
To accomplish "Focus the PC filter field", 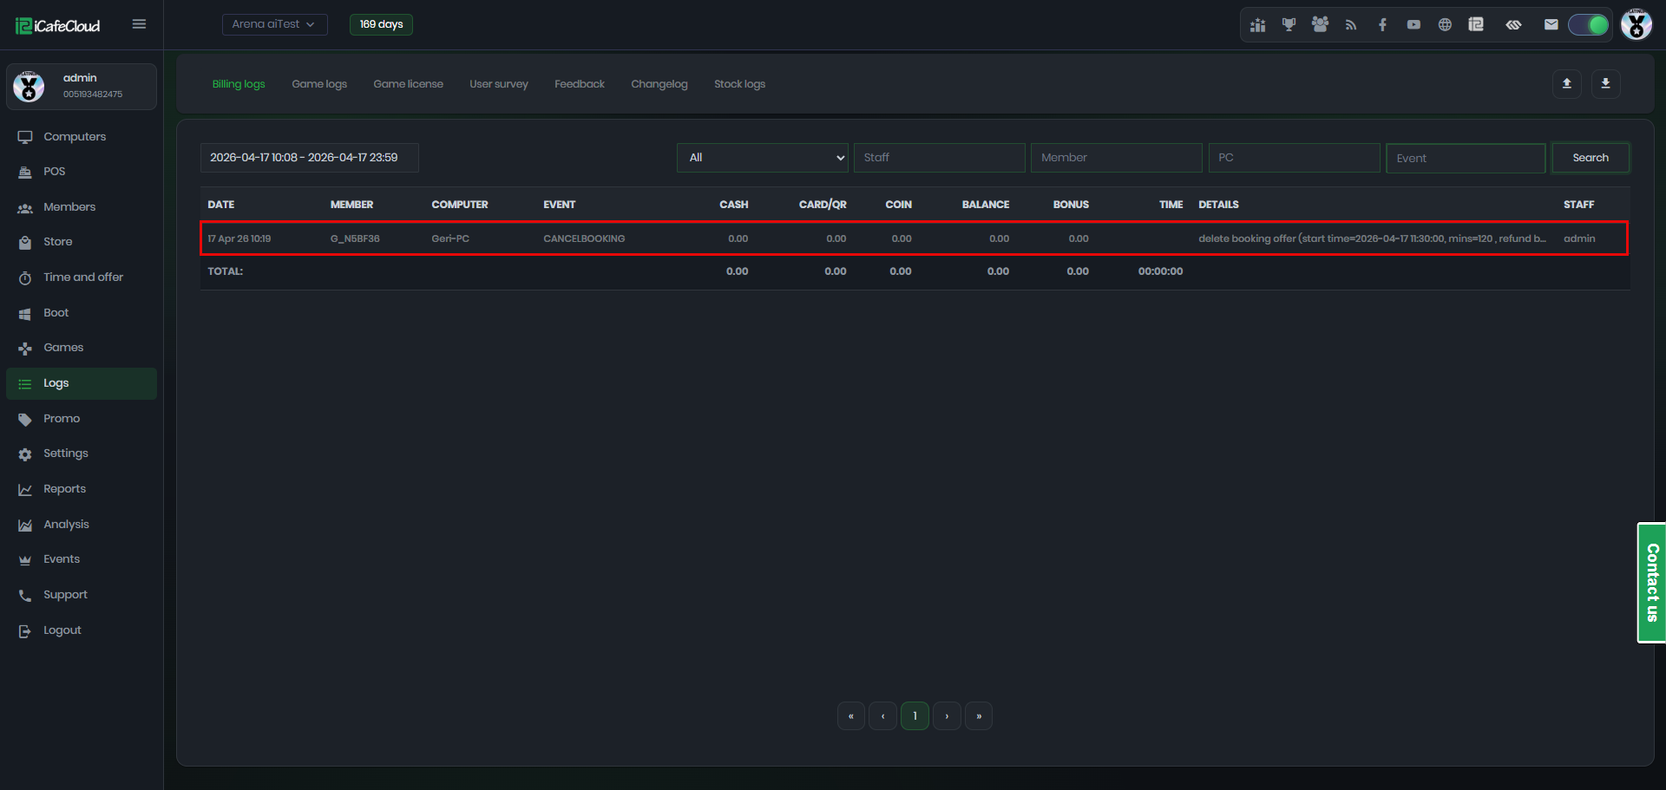I will coord(1294,158).
